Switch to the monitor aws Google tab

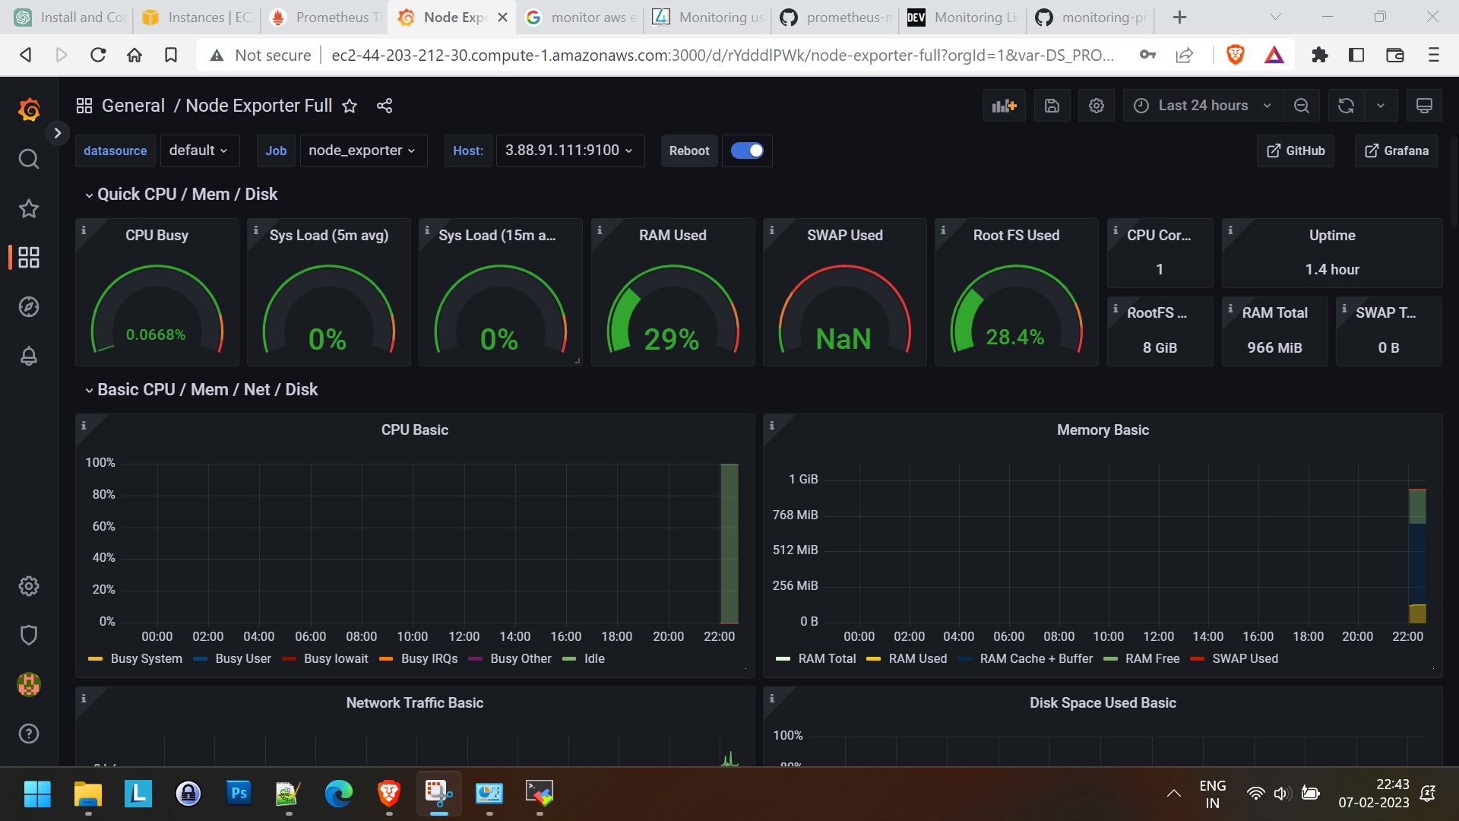click(579, 17)
